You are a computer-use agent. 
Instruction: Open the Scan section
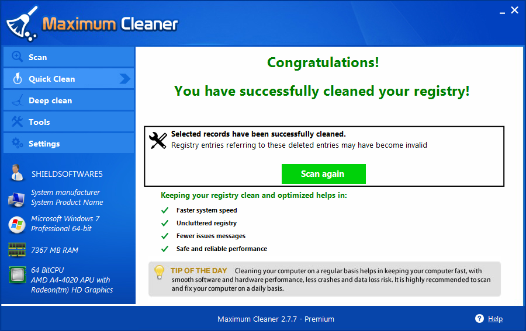69,57
